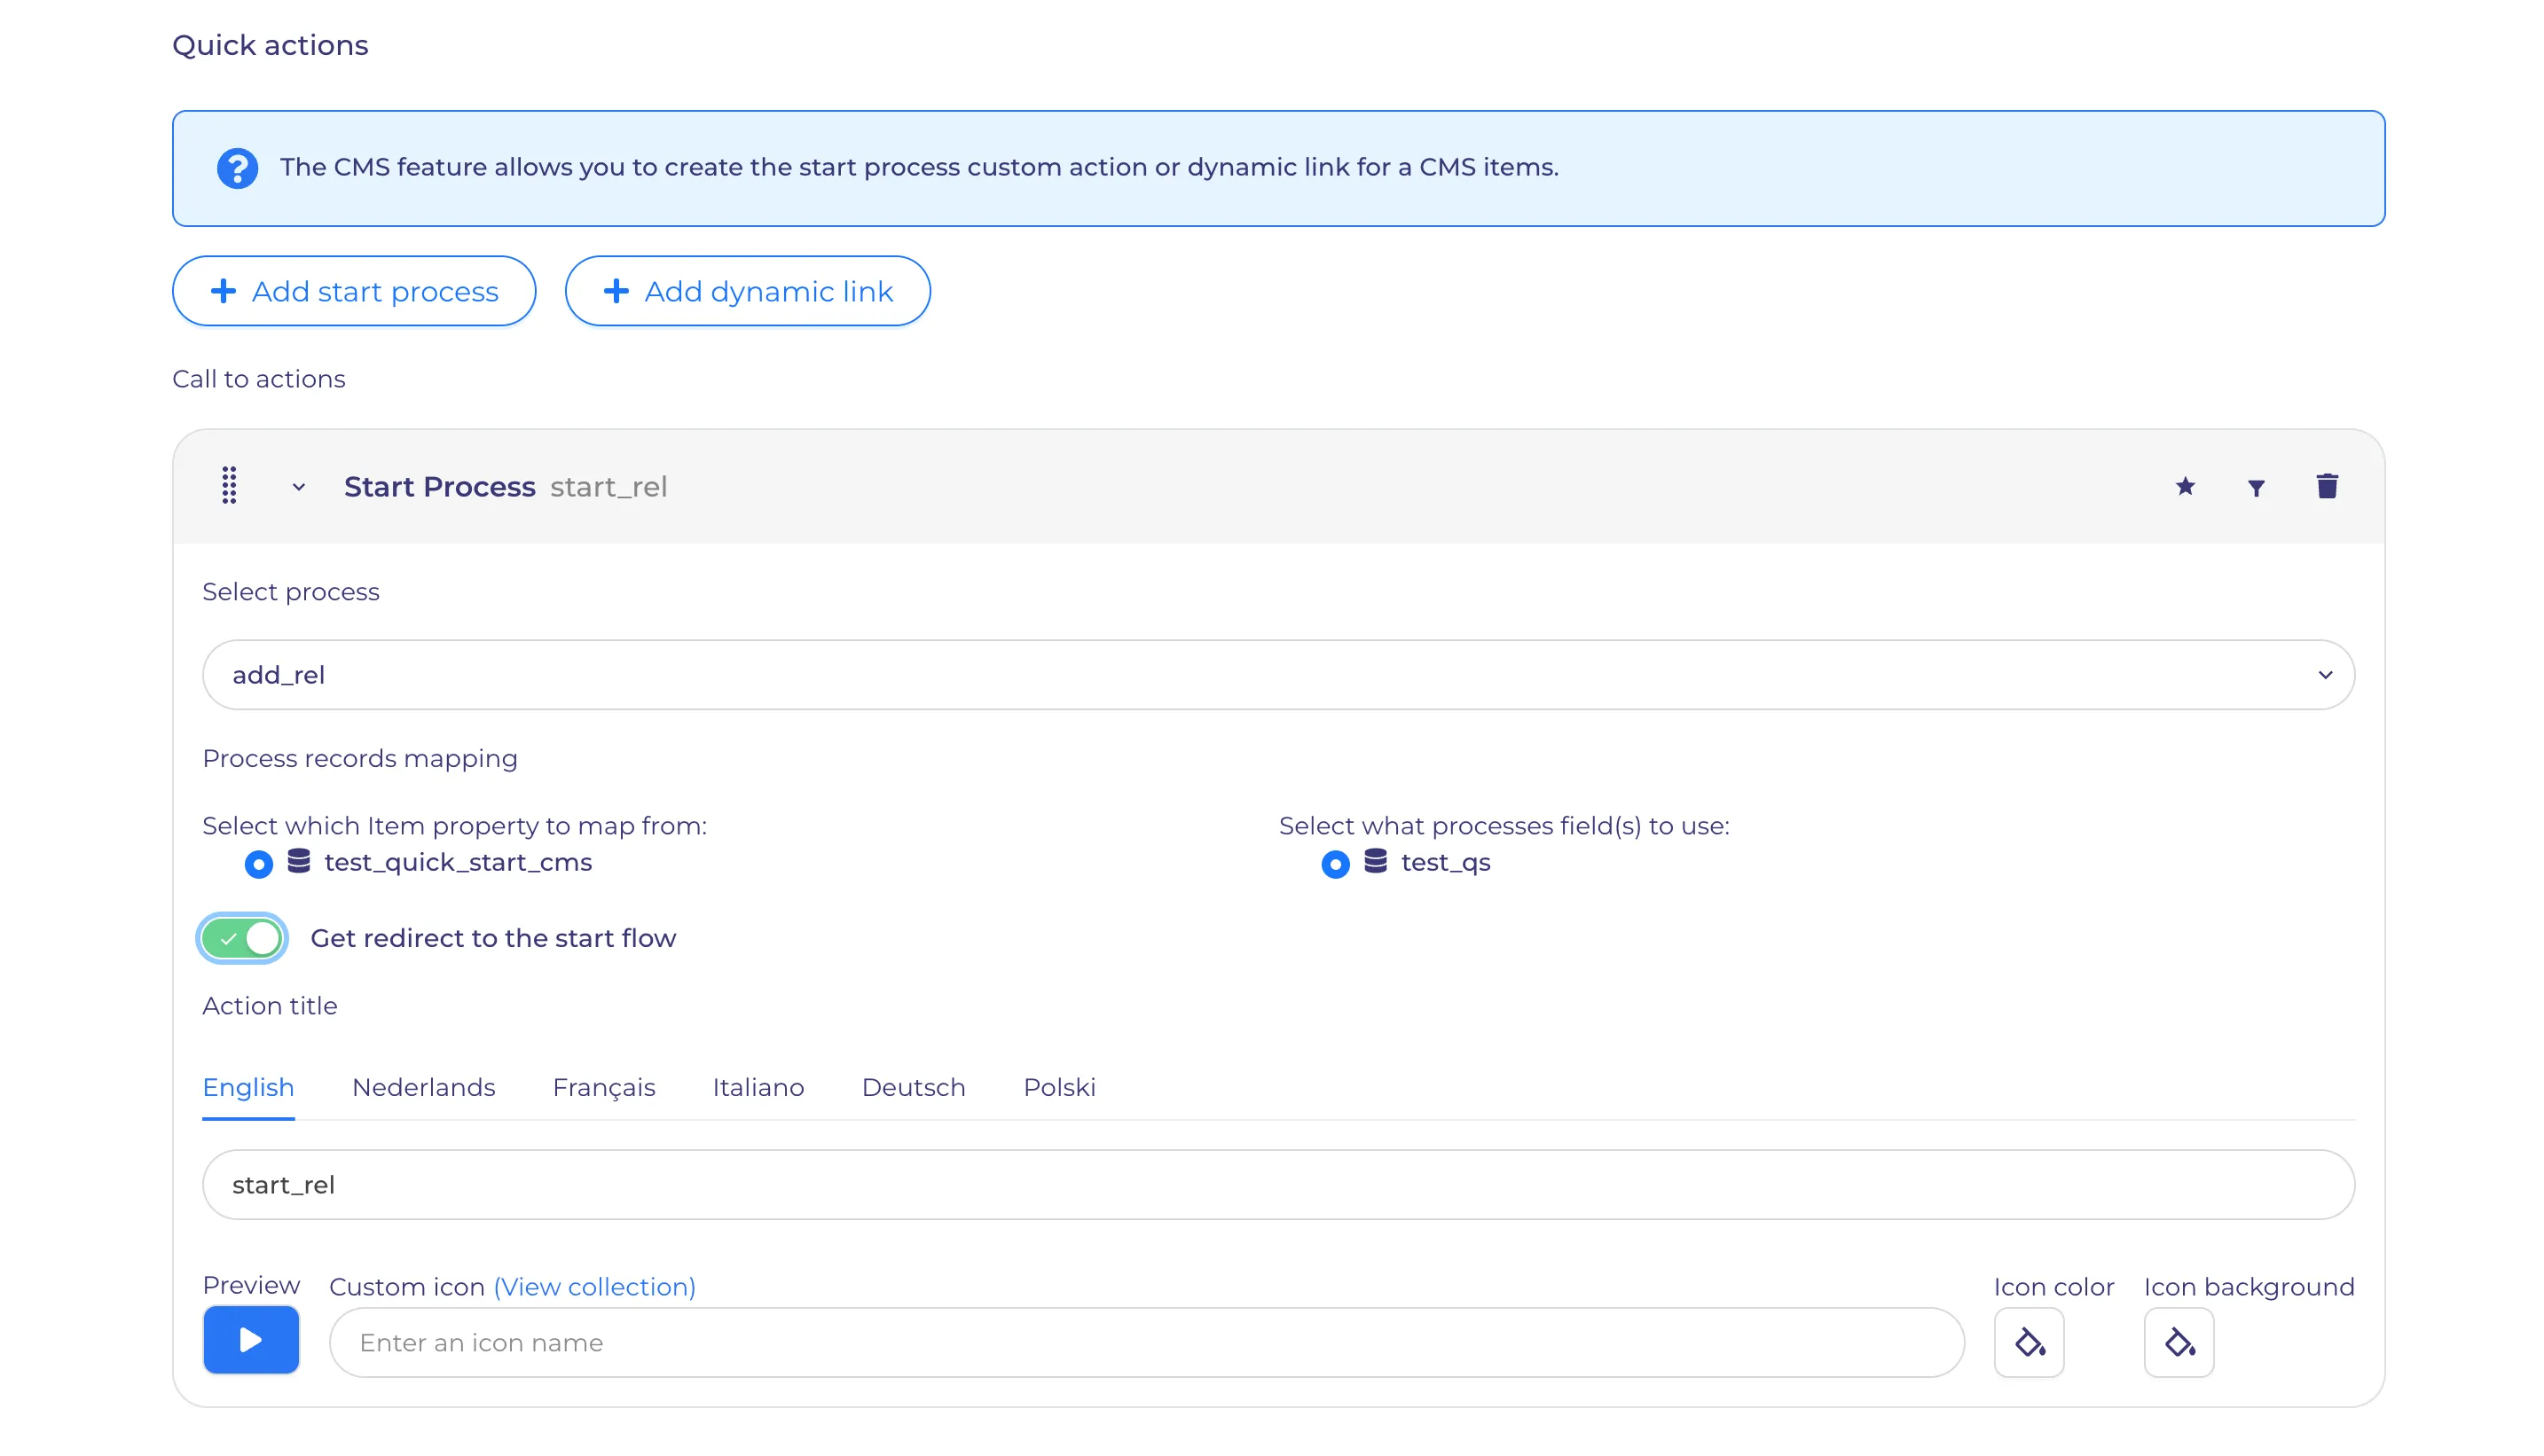Viewport: 2544px width, 1456px height.
Task: Click database icon beside test_quick_start_cms
Action: pyautogui.click(x=298, y=861)
